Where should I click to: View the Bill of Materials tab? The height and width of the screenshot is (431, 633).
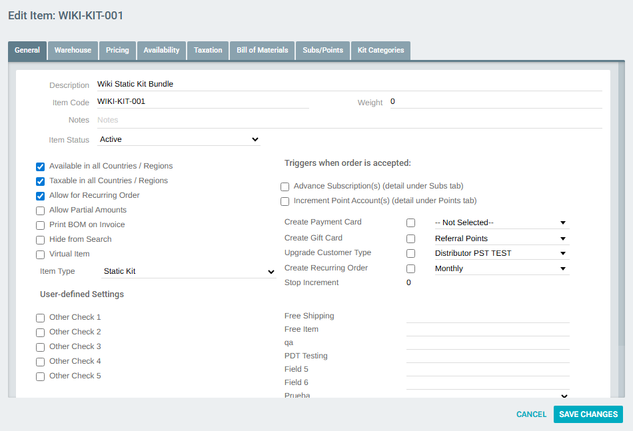[x=262, y=50]
